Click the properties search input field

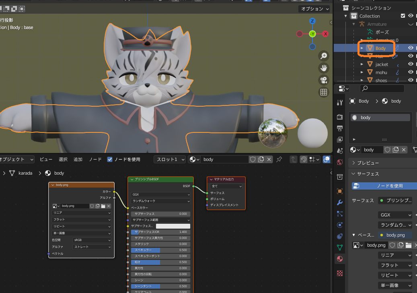tap(382, 88)
